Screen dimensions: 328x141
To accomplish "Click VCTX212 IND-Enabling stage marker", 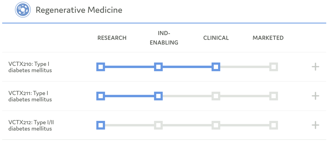I will coord(158,125).
